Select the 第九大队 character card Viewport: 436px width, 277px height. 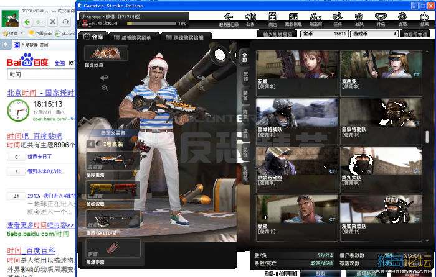coord(381,170)
